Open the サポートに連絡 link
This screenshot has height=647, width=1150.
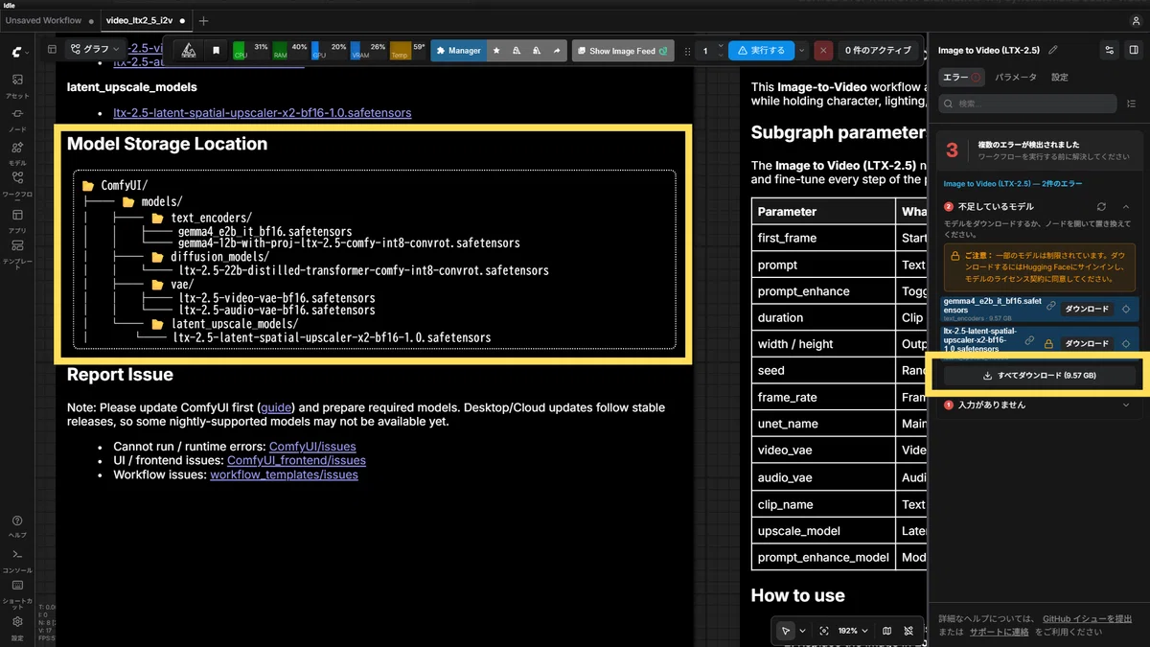[x=1000, y=632]
